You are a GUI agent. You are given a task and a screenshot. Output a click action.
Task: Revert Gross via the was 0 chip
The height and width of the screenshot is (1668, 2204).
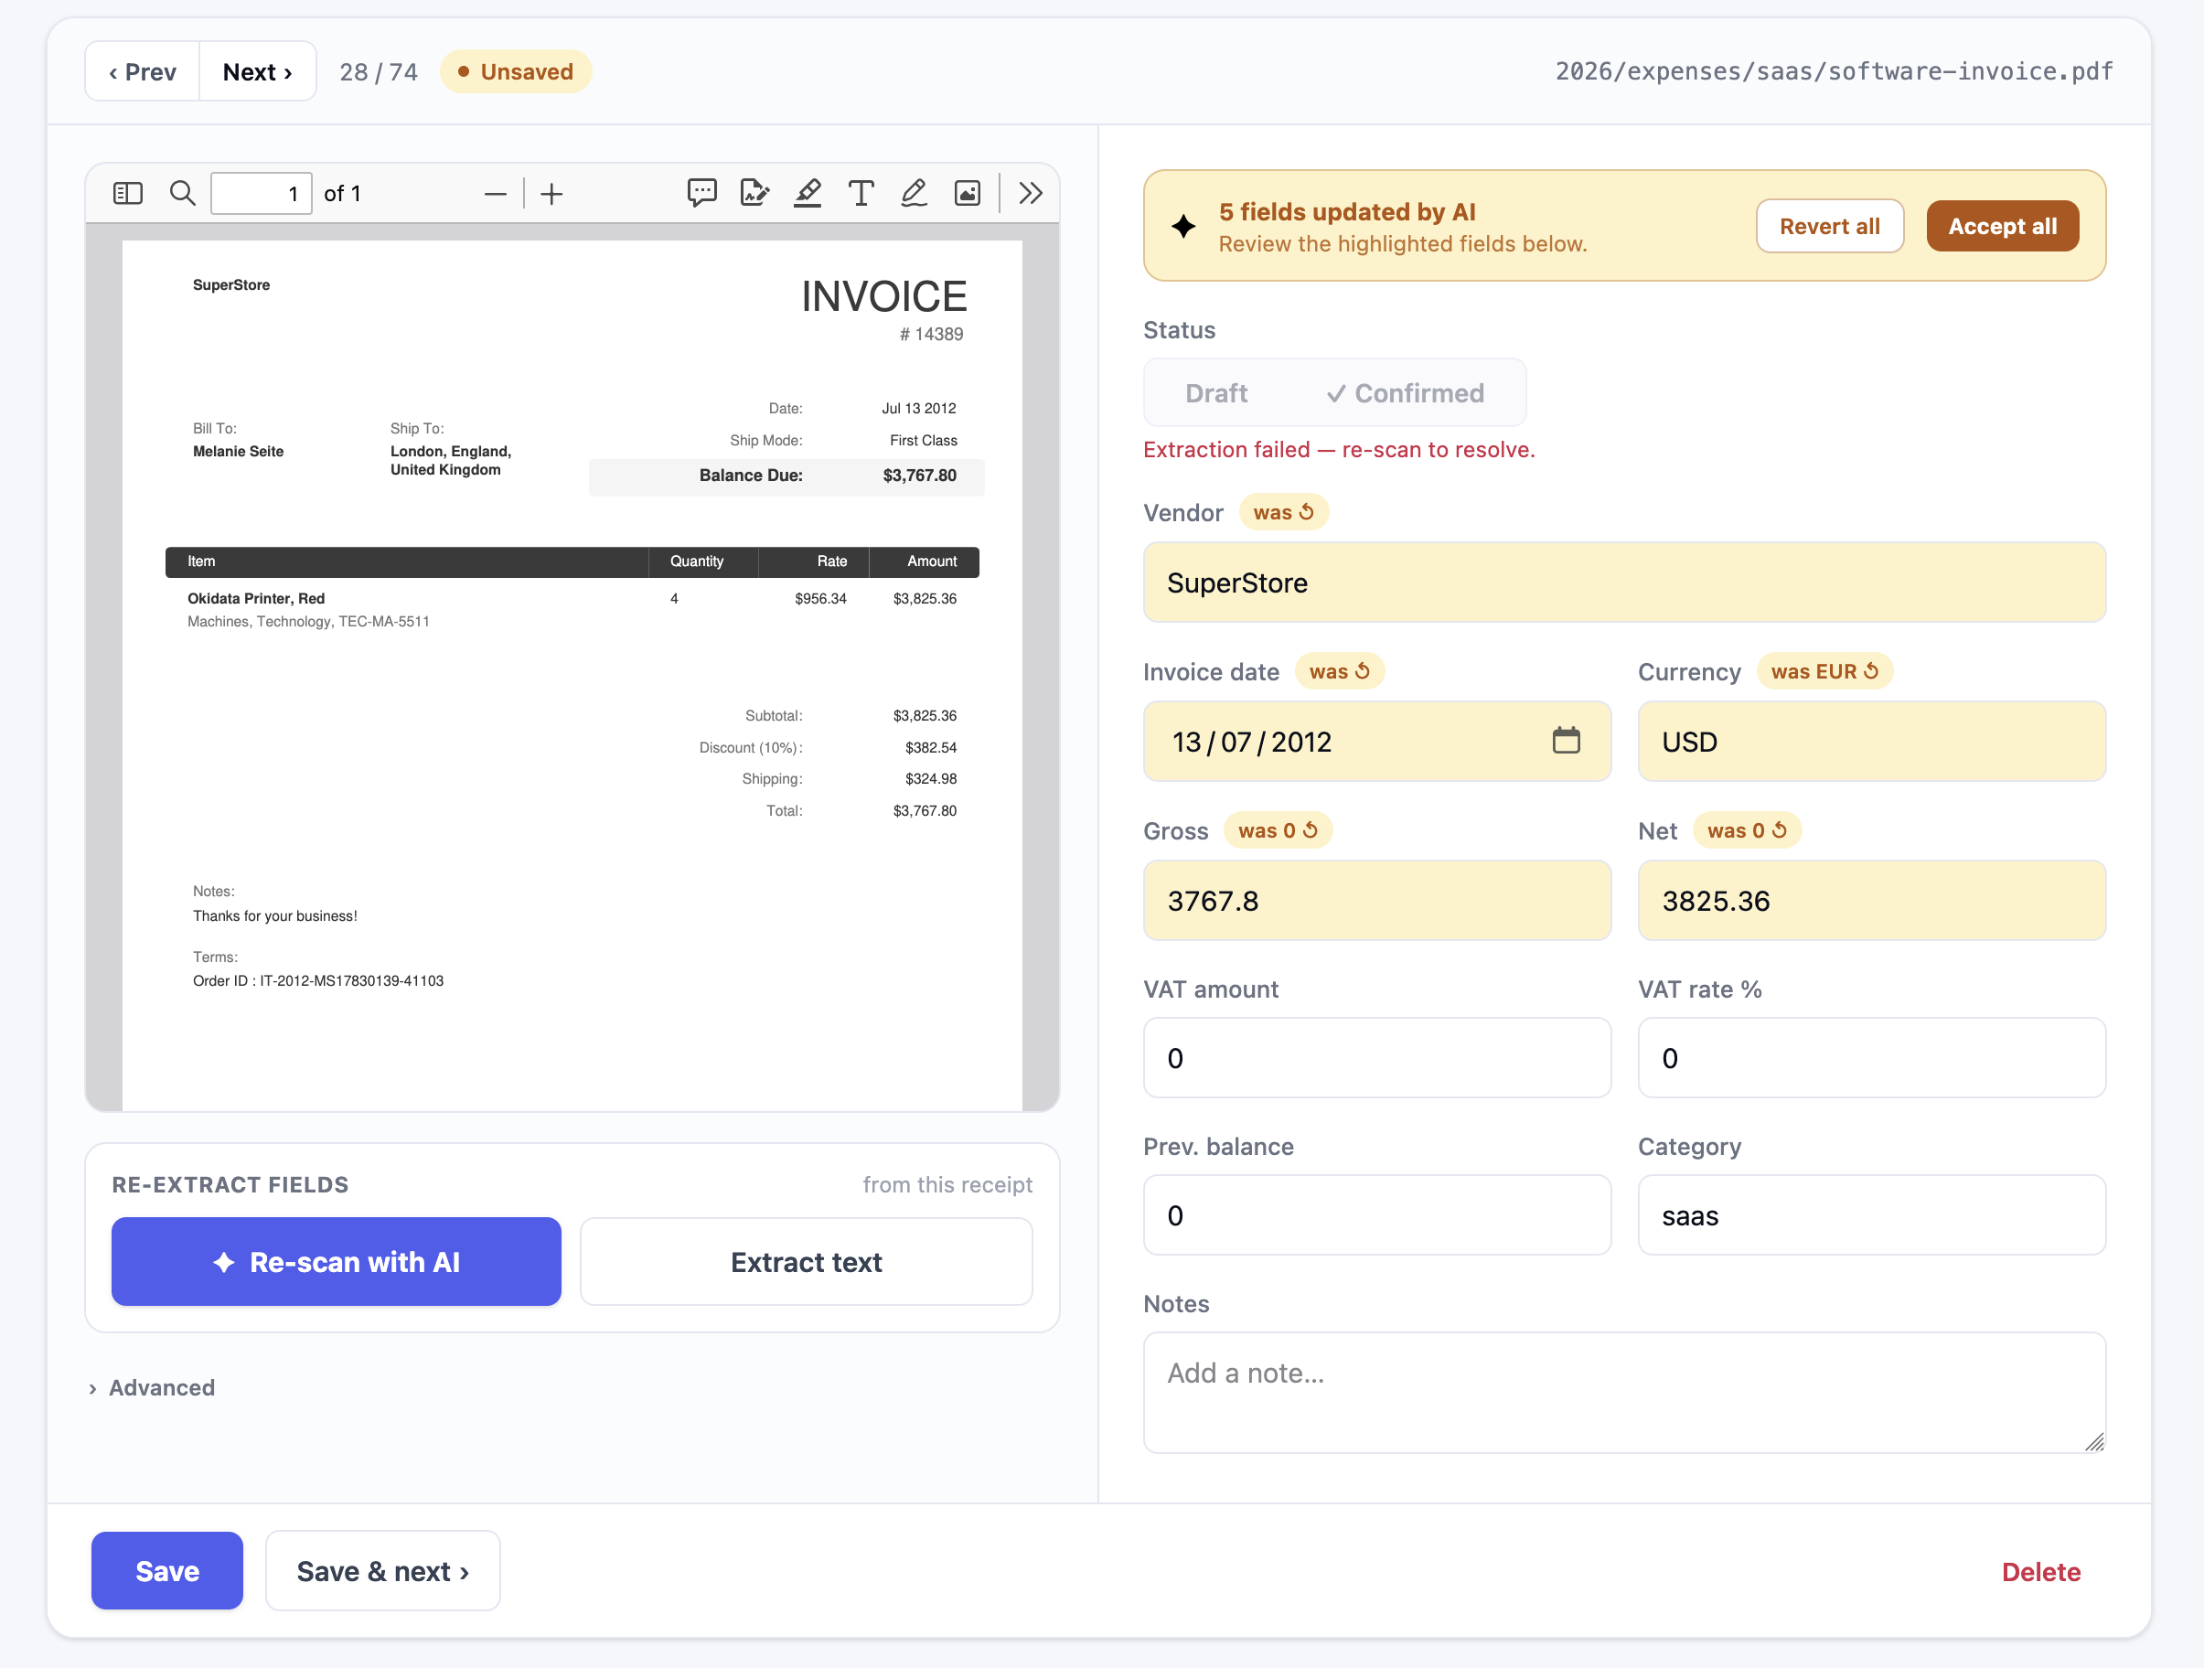[1278, 831]
